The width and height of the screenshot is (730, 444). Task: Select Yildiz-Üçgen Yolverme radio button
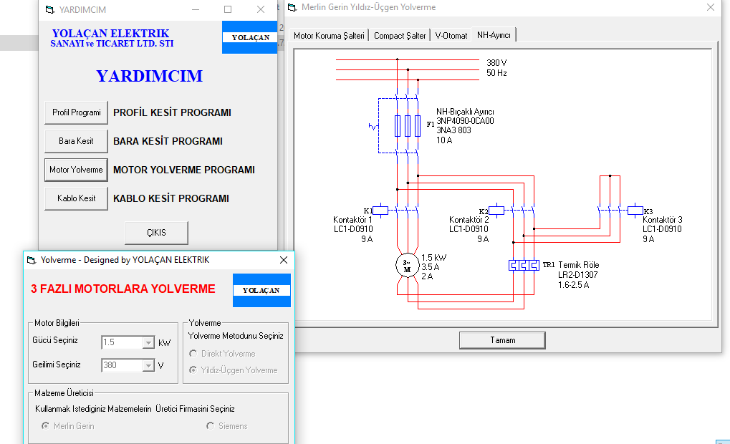tap(193, 370)
